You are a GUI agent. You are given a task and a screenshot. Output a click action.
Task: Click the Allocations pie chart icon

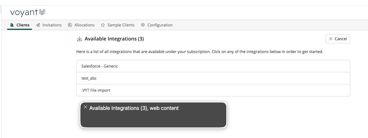click(x=70, y=25)
